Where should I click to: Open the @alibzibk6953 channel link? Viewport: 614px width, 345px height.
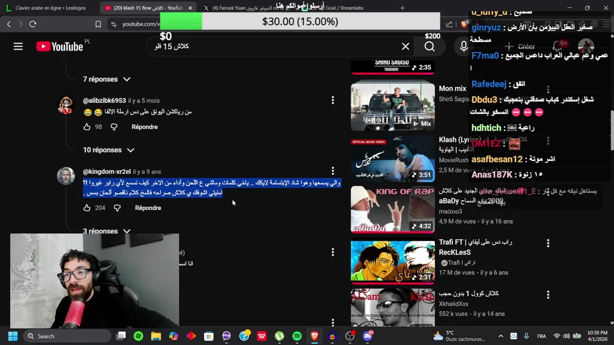(104, 101)
